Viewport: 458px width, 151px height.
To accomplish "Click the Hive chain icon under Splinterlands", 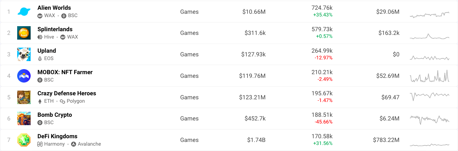I will coord(40,37).
